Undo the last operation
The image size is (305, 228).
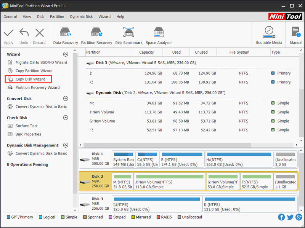click(24, 36)
